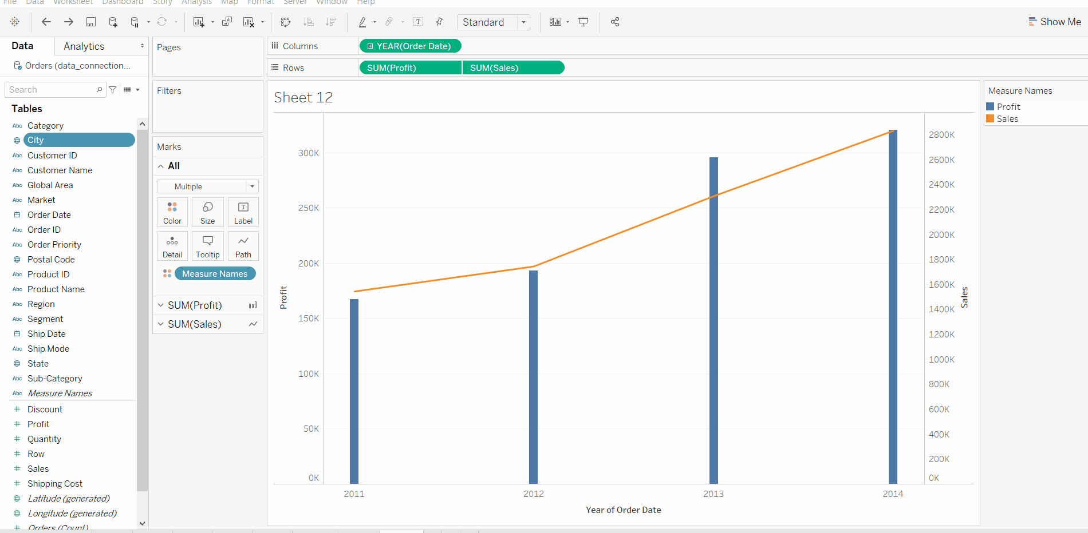Expand the SUM(Sales) marks section
1088x533 pixels.
(x=161, y=324)
